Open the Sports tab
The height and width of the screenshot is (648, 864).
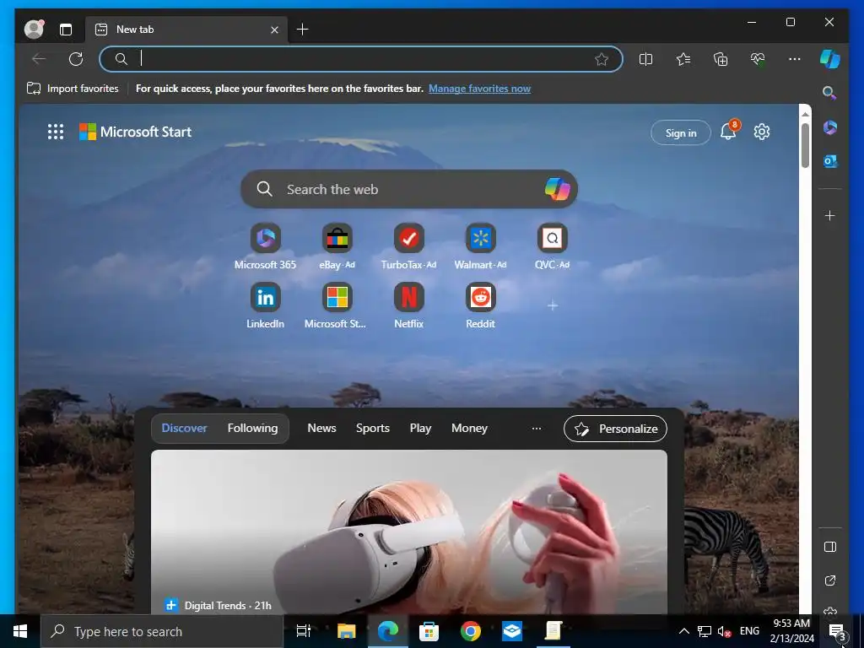pos(372,428)
